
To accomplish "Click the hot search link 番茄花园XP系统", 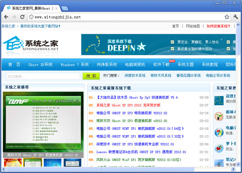I will point(188,76).
